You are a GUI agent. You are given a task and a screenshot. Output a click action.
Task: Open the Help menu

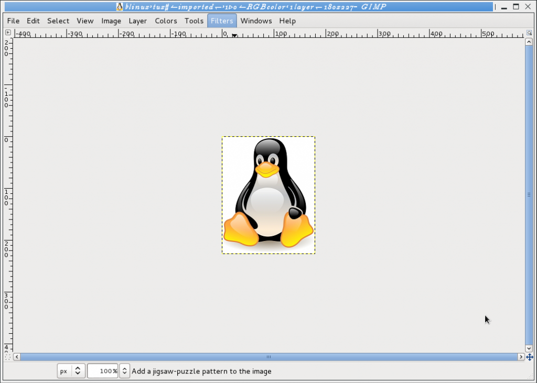tap(287, 21)
